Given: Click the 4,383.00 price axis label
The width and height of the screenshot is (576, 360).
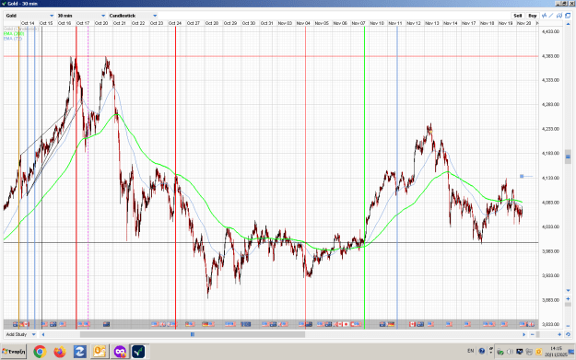Looking at the screenshot, I should [x=550, y=56].
